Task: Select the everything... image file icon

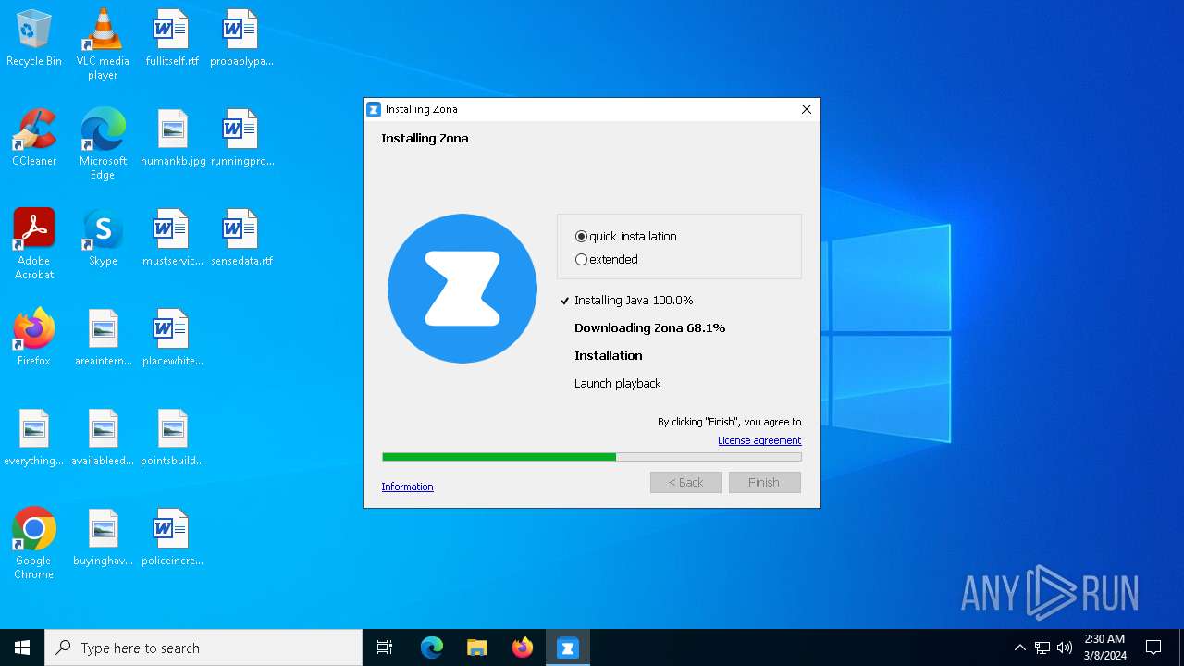Action: pos(34,438)
